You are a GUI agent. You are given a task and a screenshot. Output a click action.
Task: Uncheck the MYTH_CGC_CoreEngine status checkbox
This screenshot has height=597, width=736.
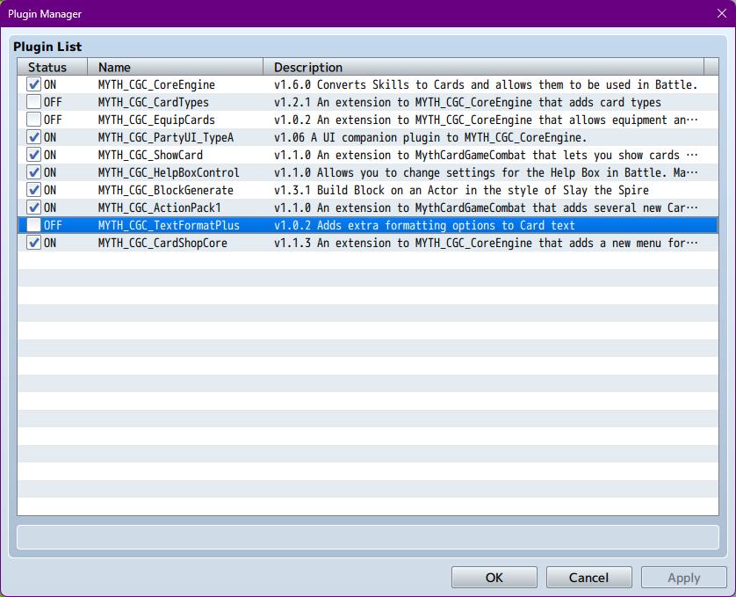click(33, 84)
